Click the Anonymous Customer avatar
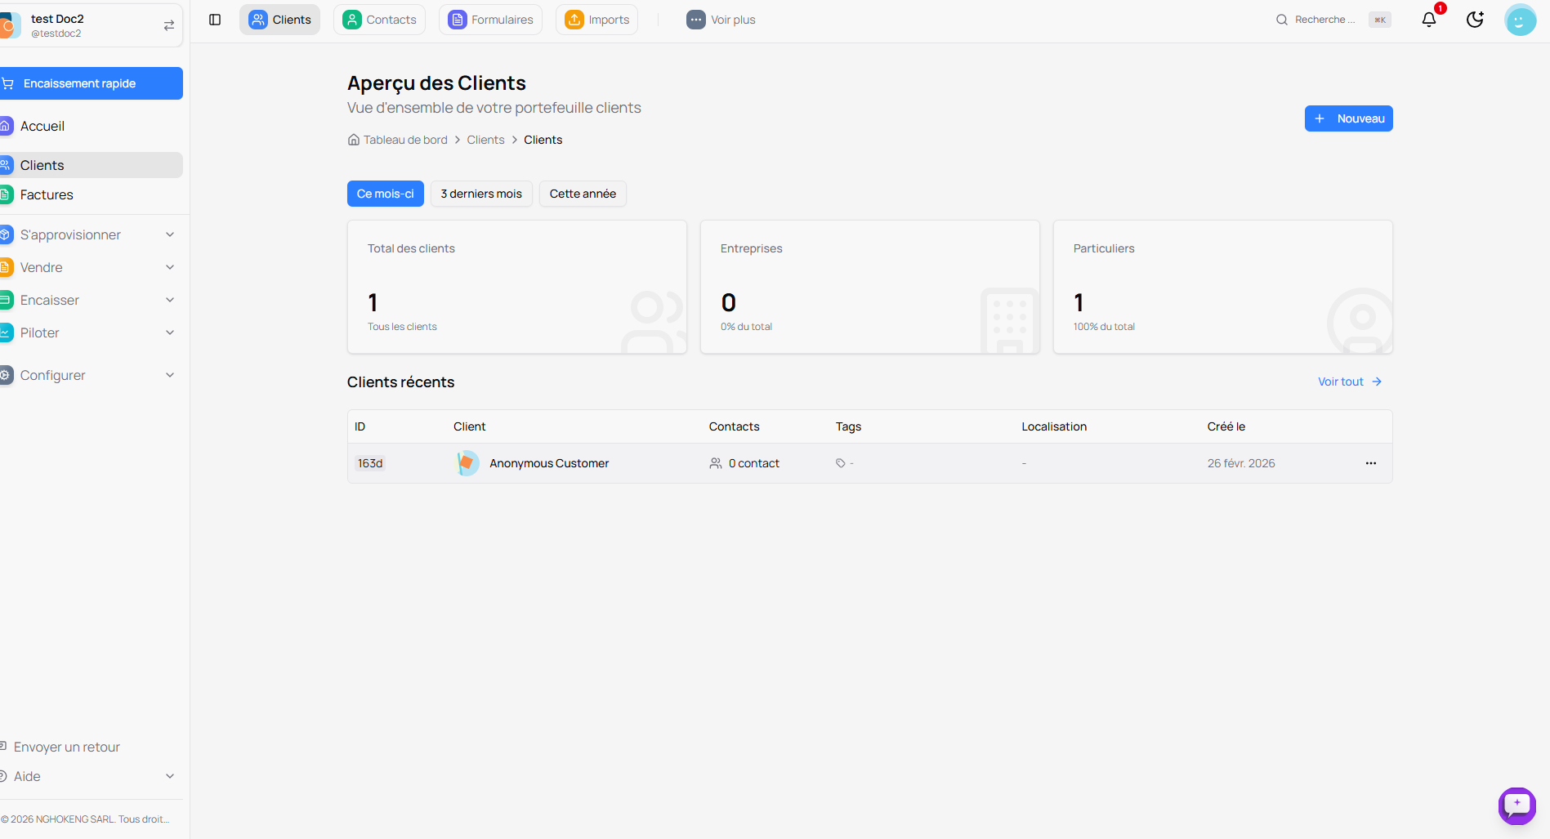Viewport: 1550px width, 839px height. point(467,463)
